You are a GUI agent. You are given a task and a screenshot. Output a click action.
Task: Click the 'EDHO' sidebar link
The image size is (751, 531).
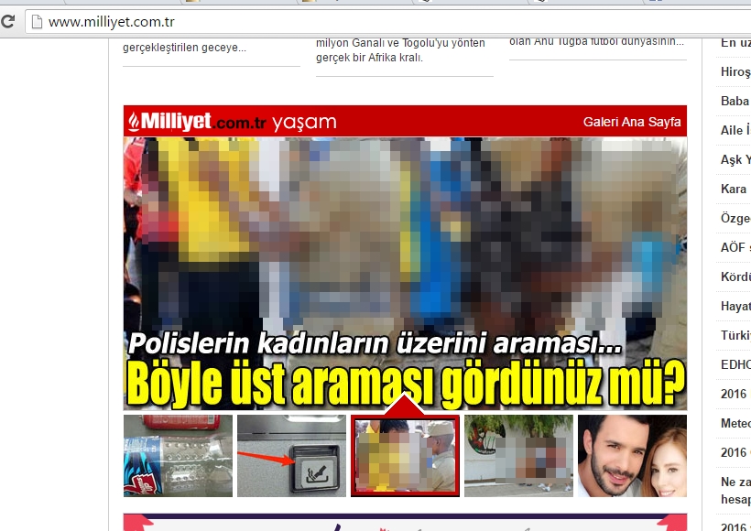coord(735,363)
